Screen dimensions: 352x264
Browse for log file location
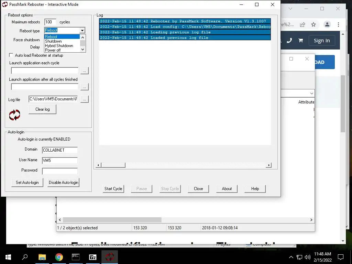(x=85, y=99)
